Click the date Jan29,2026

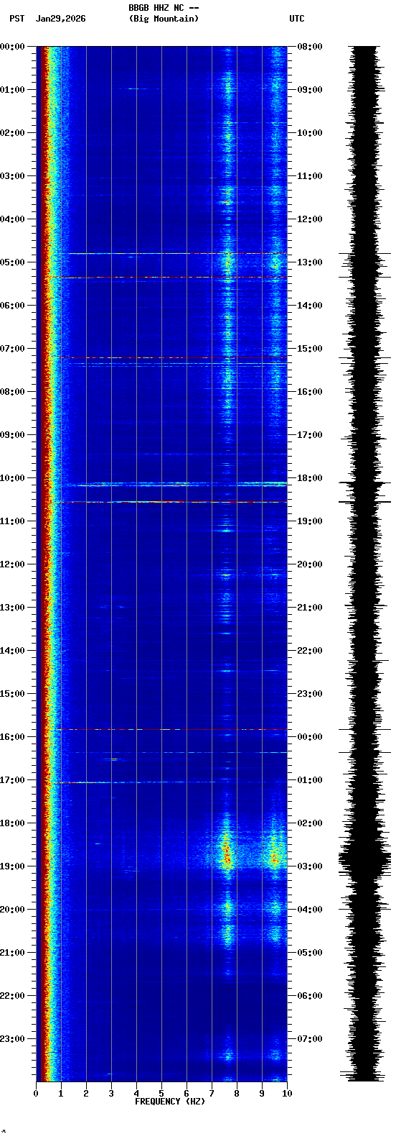tap(60, 19)
